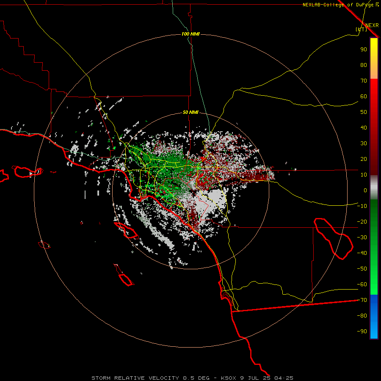Select the 90 value on velocity scale

[364, 50]
